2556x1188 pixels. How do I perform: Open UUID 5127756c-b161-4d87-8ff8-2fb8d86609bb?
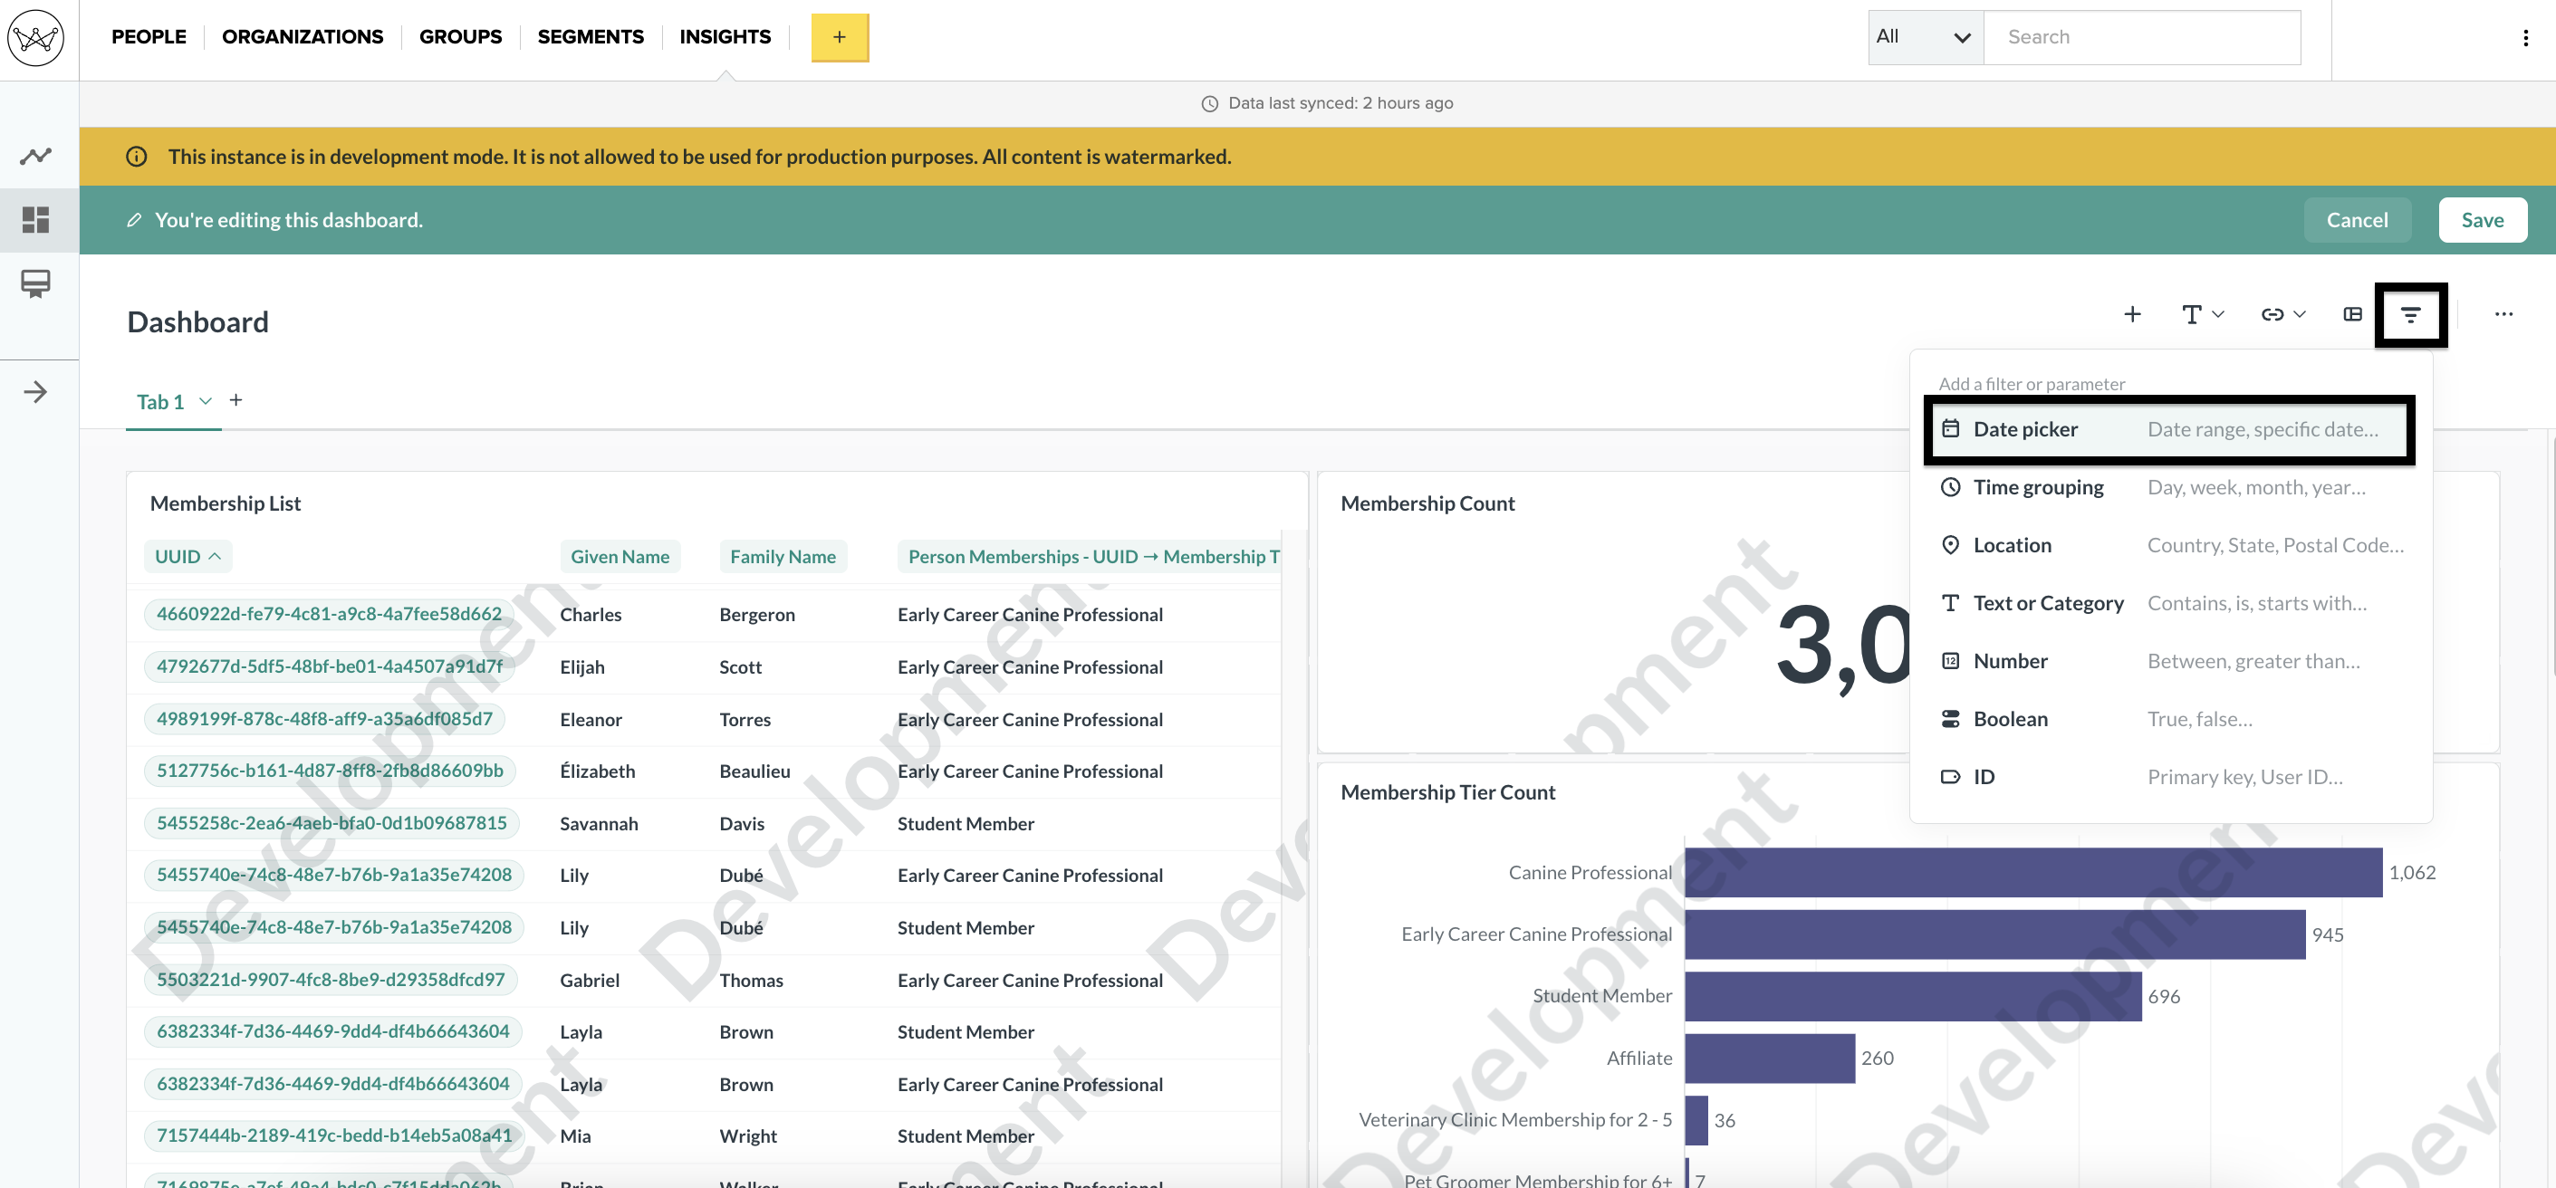330,771
